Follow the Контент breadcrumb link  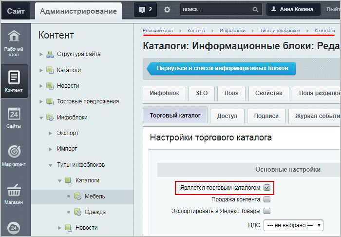(196, 30)
